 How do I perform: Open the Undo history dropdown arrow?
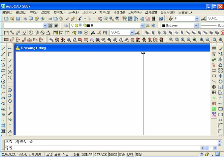85,18
